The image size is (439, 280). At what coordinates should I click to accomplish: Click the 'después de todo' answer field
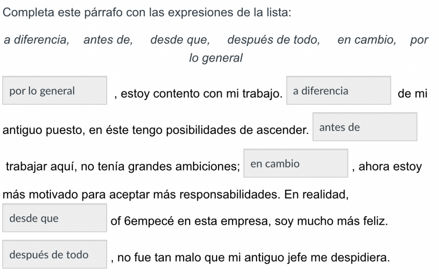[54, 254]
